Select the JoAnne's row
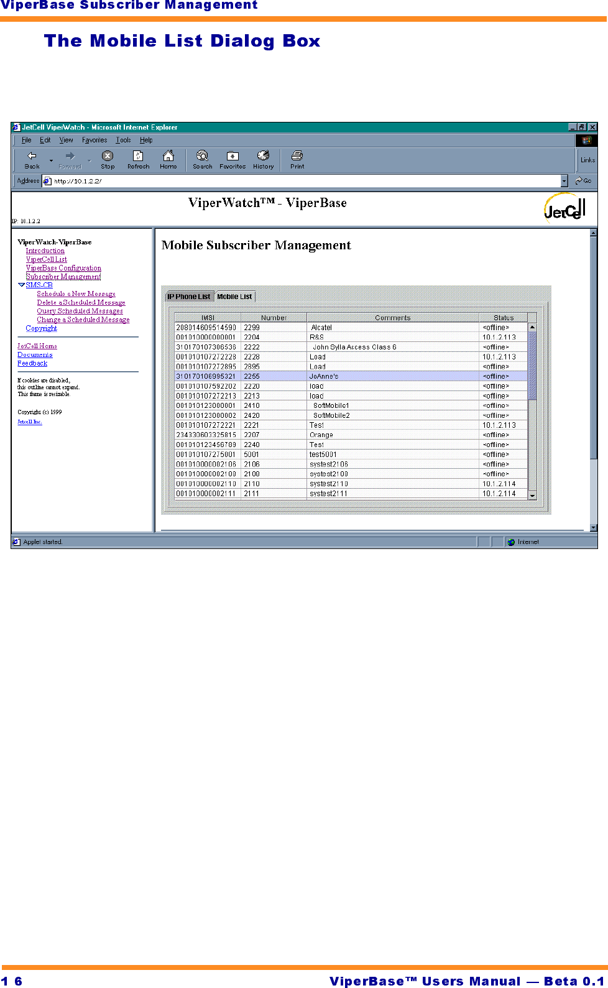Viewport: 608px width, 988px height. (x=351, y=376)
